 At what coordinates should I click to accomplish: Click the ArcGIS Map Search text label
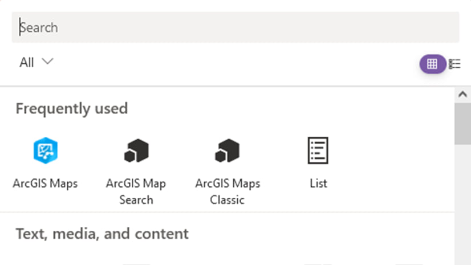pos(136,191)
